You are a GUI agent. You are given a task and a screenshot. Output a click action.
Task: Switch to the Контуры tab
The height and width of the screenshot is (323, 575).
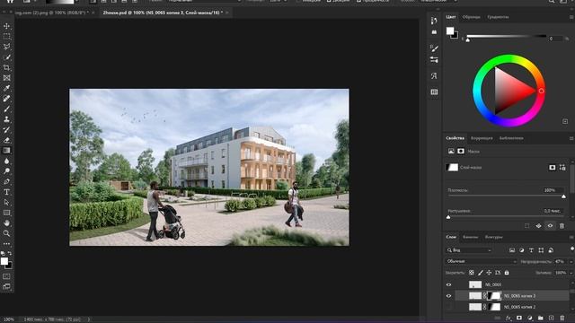coord(493,237)
